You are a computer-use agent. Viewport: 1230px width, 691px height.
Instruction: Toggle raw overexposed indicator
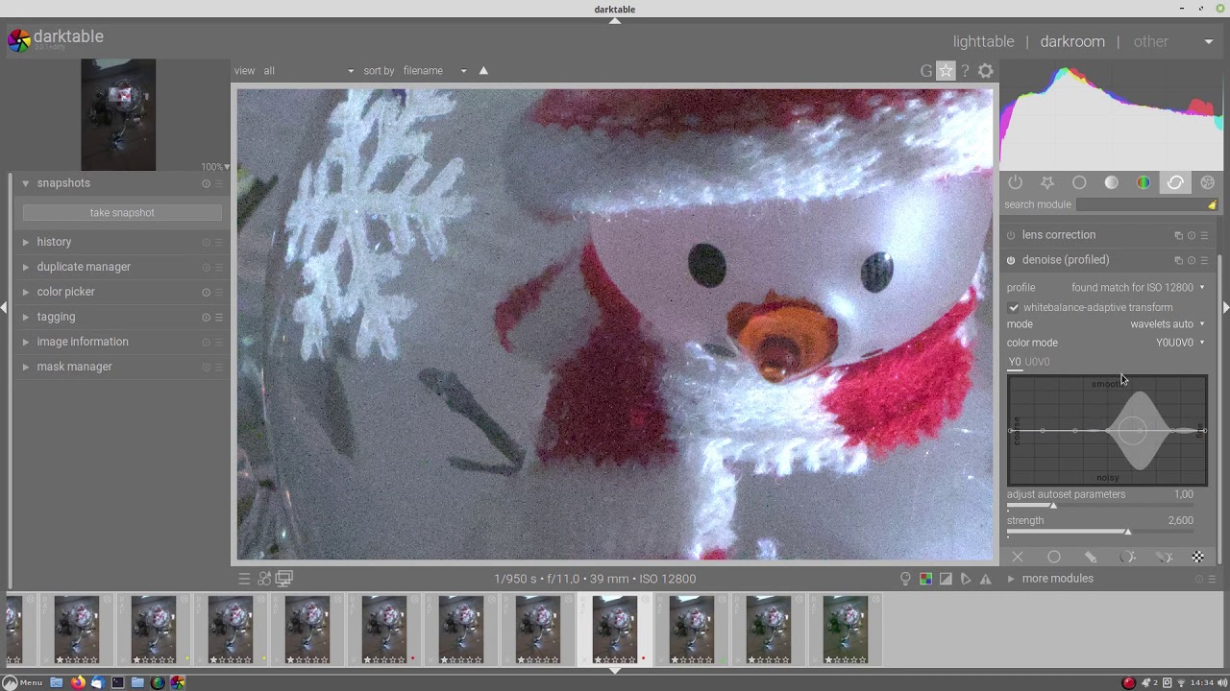[925, 579]
